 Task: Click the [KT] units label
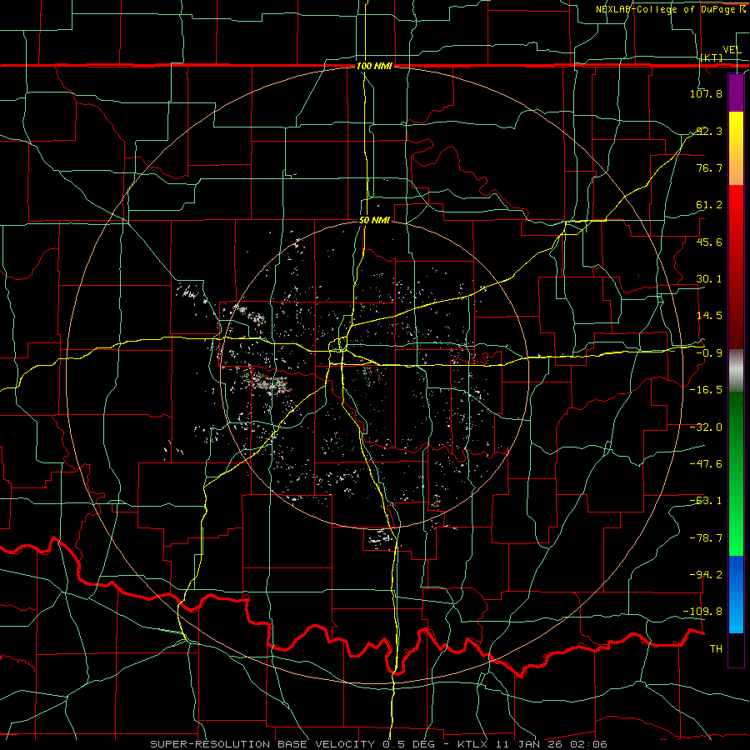712,57
